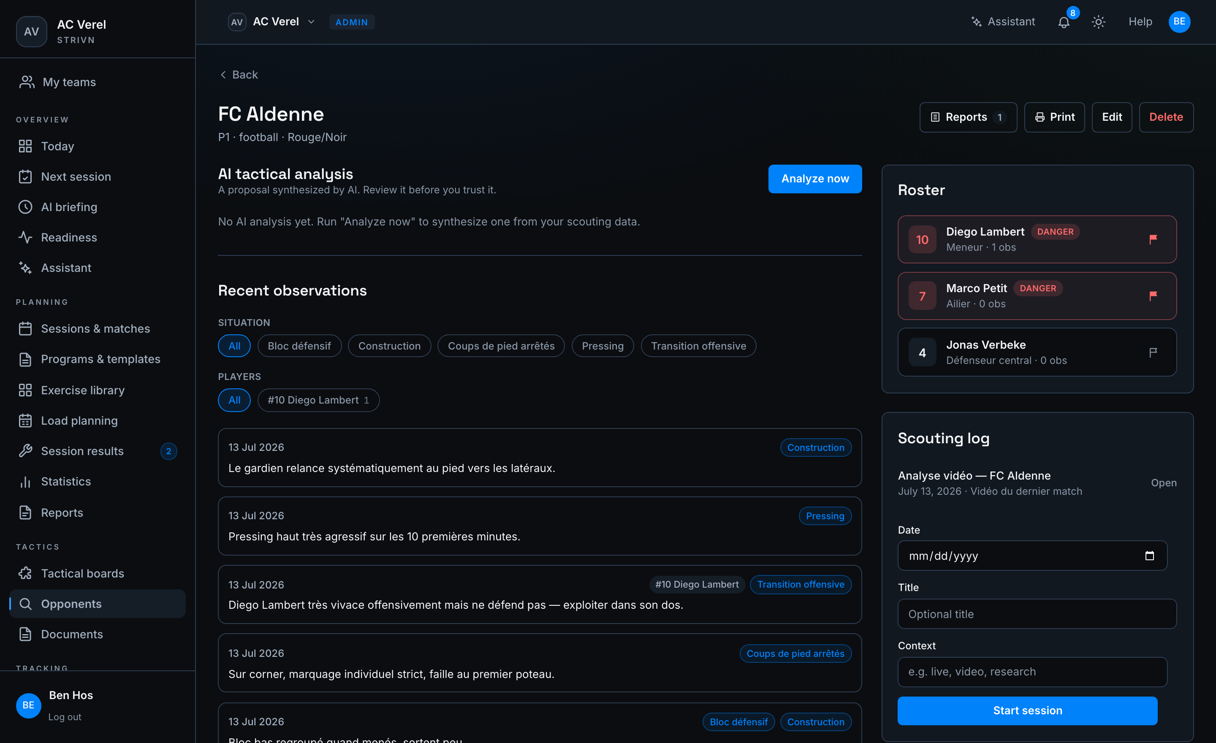Open Opponents section
This screenshot has height=743, width=1216.
(97, 604)
